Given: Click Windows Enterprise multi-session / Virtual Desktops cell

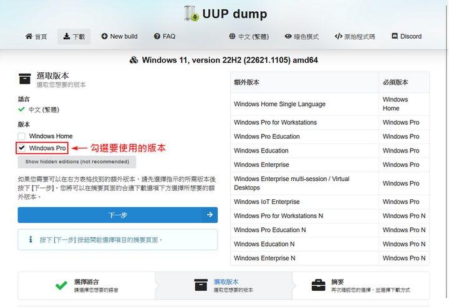Looking at the screenshot, I should pos(304,183).
